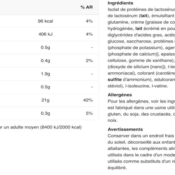Click the "Pour les allergènes" paragraph start
175x175 pixels.
tap(125, 101)
